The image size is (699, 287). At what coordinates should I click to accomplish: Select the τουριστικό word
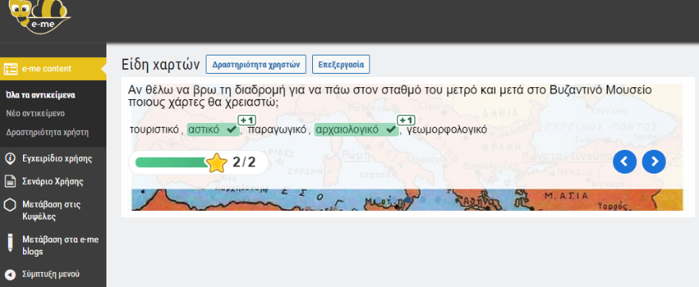point(155,130)
